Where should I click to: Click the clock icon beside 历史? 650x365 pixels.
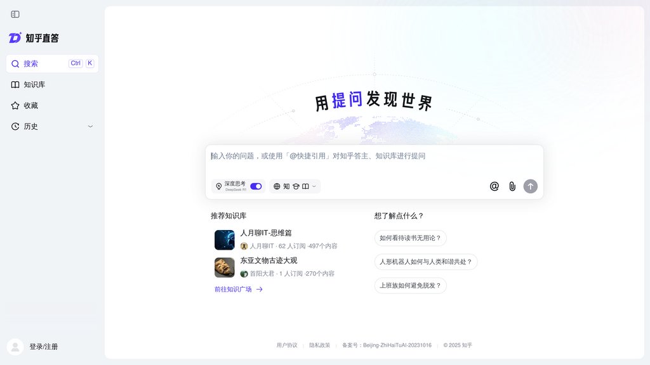15,126
